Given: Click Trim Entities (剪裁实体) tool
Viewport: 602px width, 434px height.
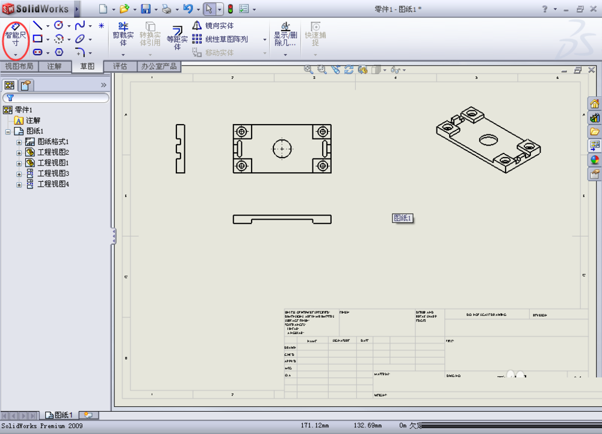Looking at the screenshot, I should (123, 34).
